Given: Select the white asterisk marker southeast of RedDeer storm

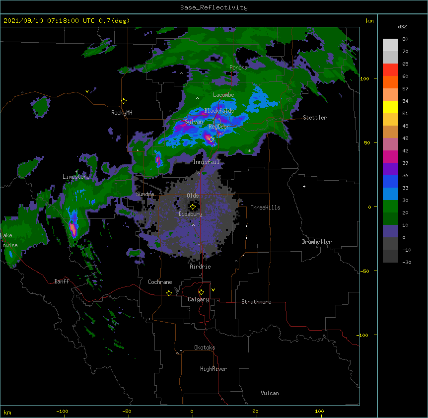Looking at the screenshot, I should coord(249,150).
